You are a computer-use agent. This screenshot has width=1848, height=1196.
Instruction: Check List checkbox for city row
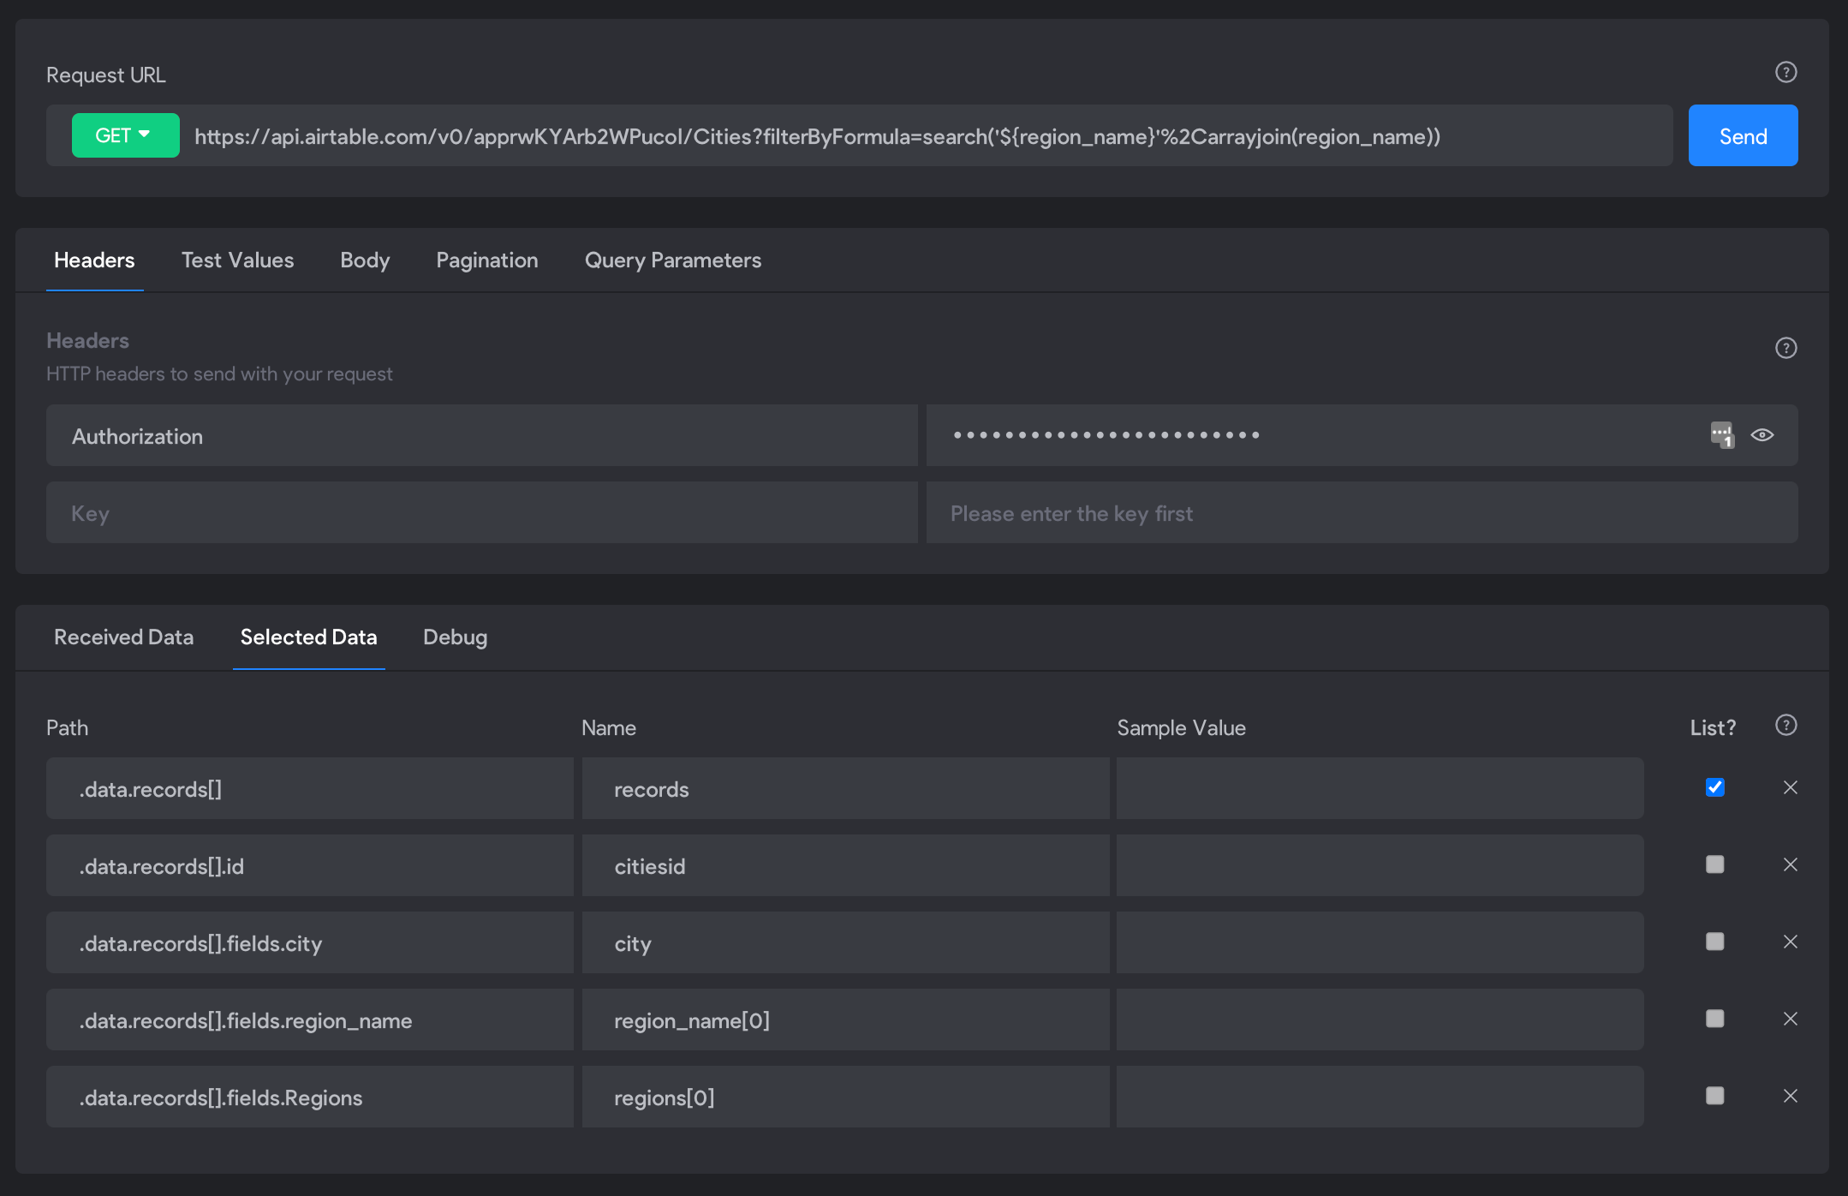click(x=1714, y=942)
